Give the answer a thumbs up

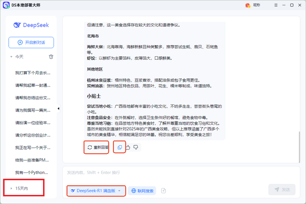point(128,148)
